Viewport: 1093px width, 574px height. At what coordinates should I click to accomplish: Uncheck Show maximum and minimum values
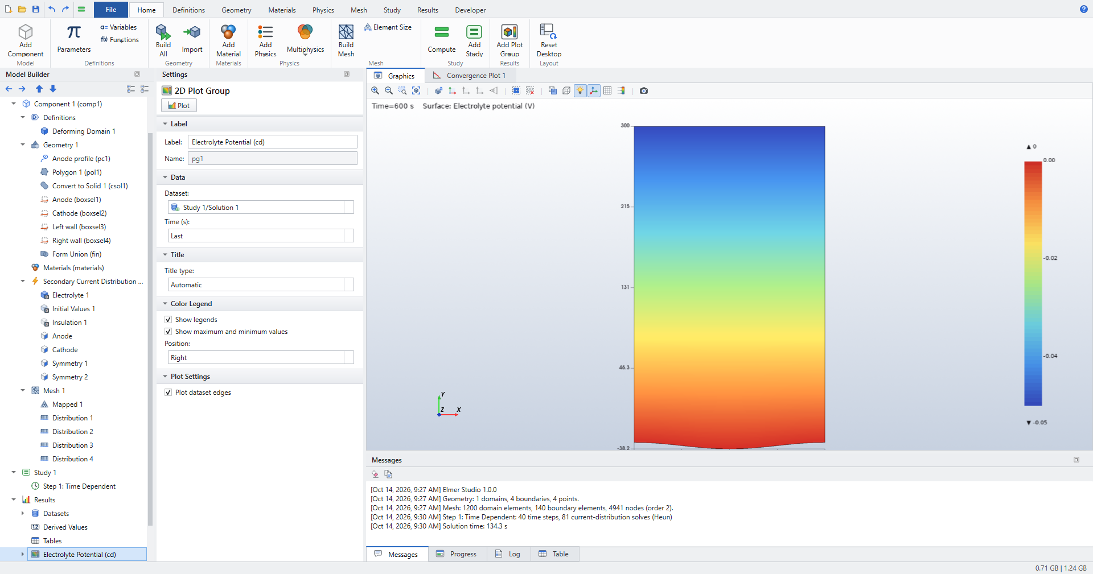[x=168, y=332]
